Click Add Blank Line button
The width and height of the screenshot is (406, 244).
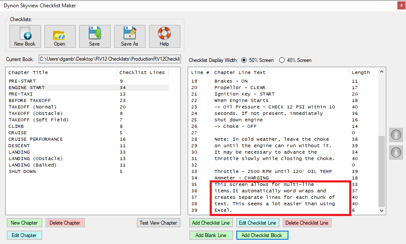211,235
